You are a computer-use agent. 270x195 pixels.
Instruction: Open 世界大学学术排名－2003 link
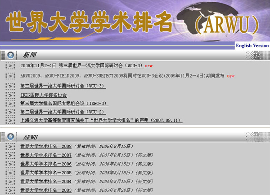tap(46, 190)
